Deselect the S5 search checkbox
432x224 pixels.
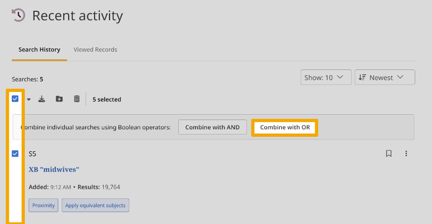tap(15, 154)
